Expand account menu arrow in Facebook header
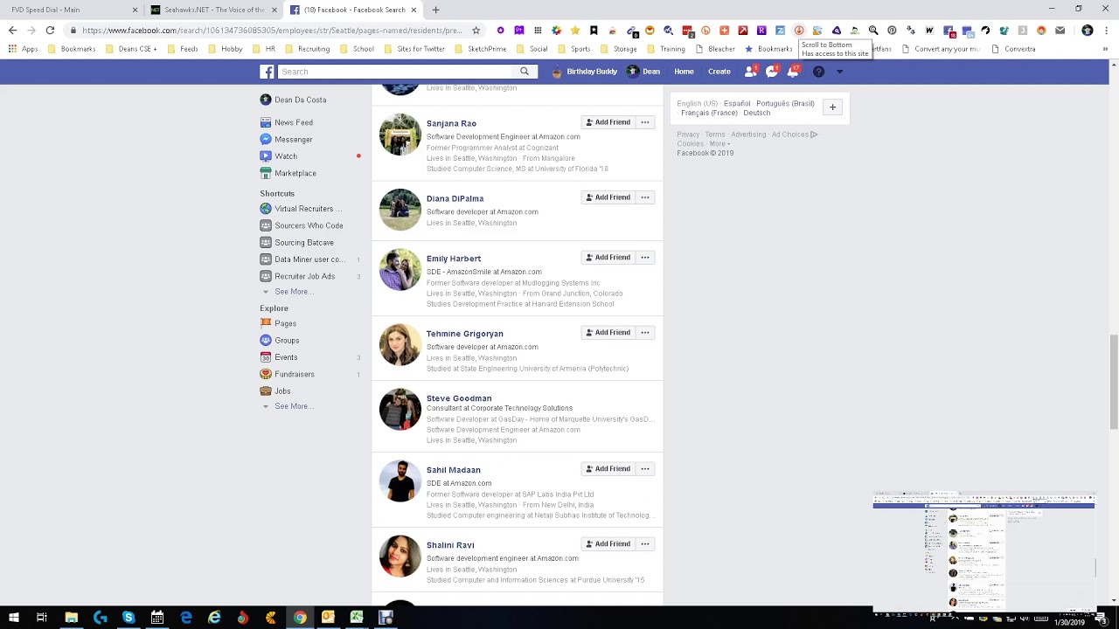 pyautogui.click(x=839, y=72)
